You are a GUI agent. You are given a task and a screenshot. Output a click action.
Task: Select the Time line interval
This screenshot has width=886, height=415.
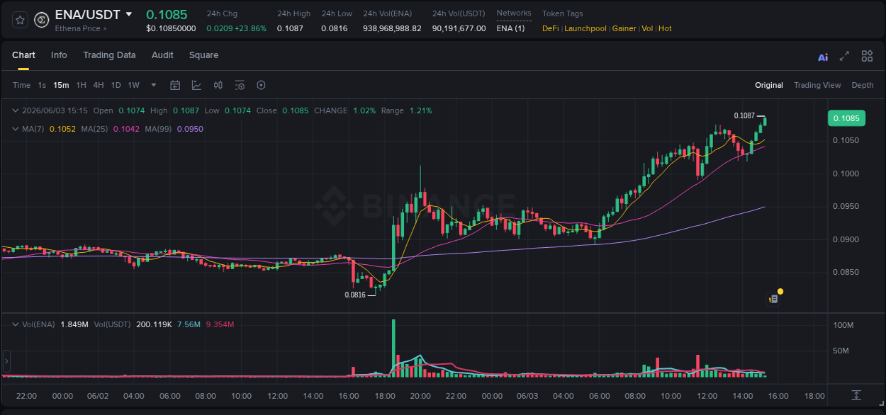point(21,85)
